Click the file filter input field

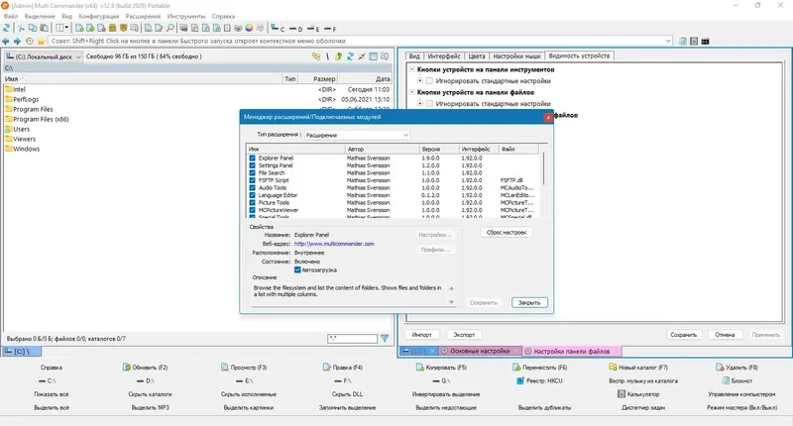click(x=353, y=339)
